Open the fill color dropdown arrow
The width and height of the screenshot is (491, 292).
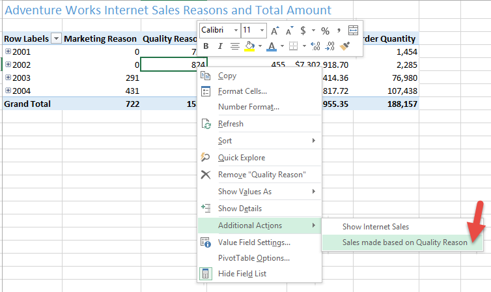coord(260,46)
